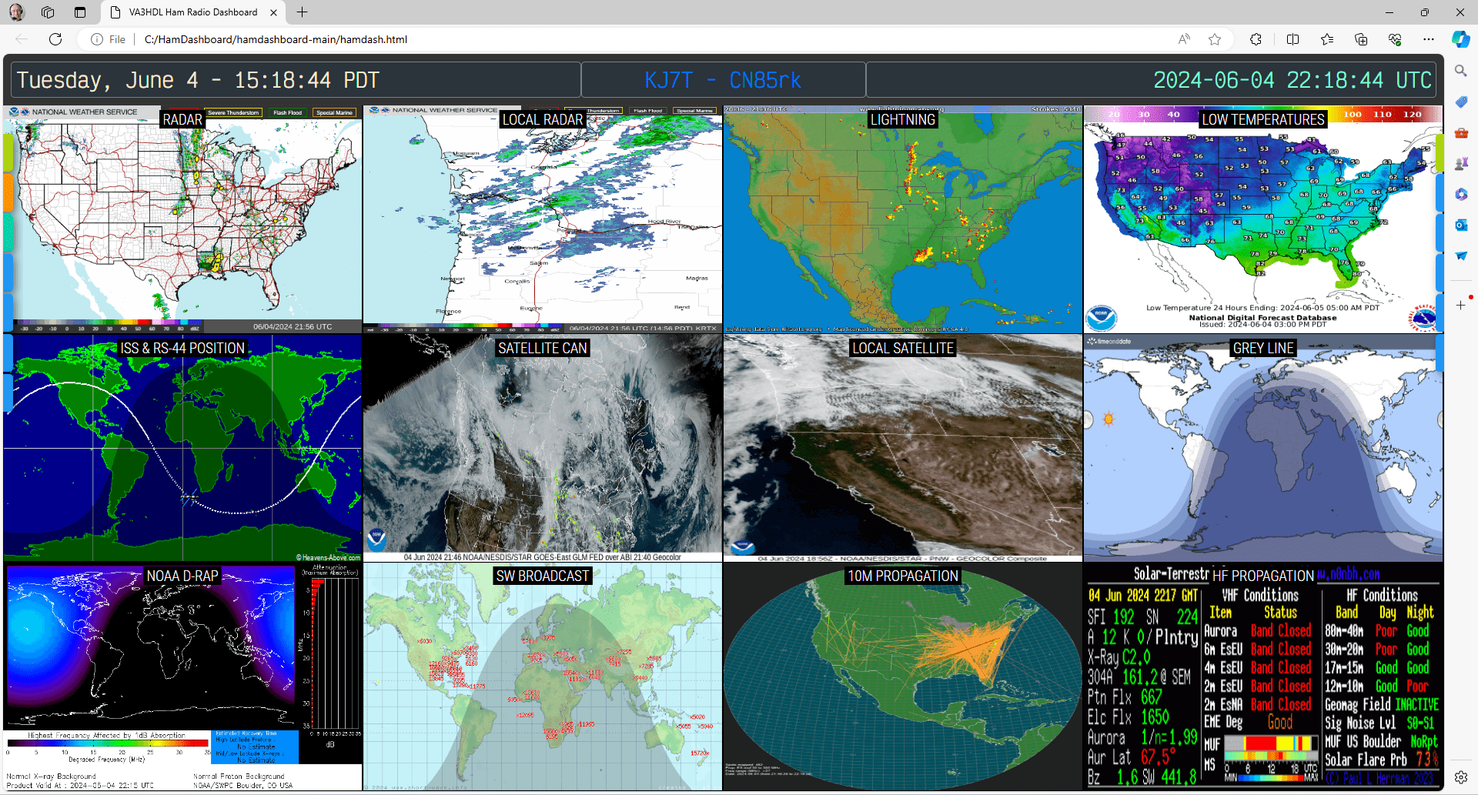Screen dimensions: 1478x795
Task: Open the Favorites list icon
Action: (x=1327, y=39)
